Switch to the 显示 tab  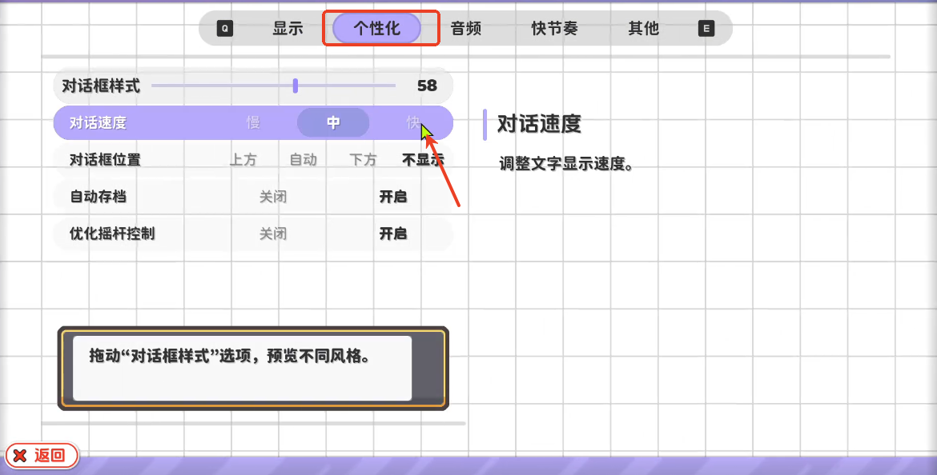click(x=288, y=28)
